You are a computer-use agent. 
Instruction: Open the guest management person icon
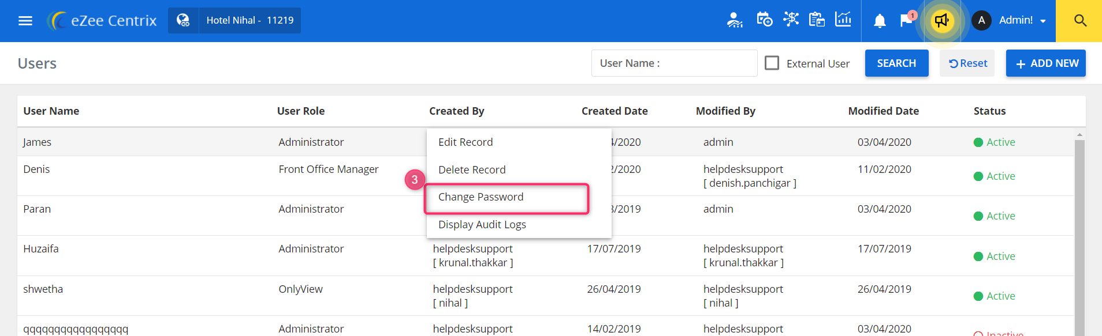(734, 20)
